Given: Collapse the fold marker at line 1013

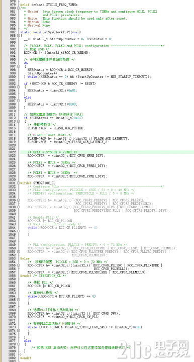Looking at the screenshot, I should click(x=18, y=121).
